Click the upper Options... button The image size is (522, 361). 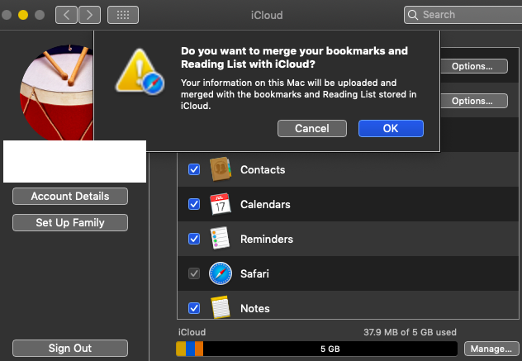pyautogui.click(x=474, y=66)
